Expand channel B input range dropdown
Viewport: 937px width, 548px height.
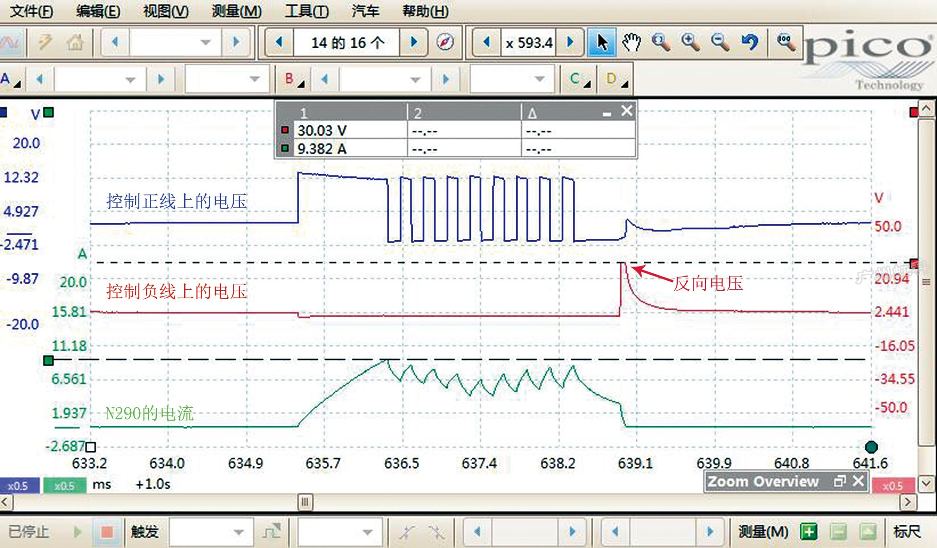[x=415, y=79]
